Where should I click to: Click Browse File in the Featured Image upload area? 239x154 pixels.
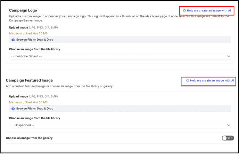[x=24, y=109]
